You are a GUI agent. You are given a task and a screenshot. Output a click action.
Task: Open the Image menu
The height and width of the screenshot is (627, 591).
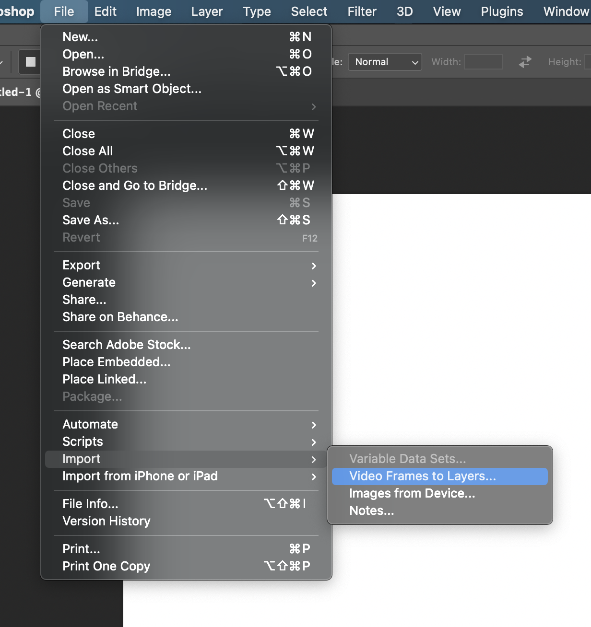[x=154, y=12]
